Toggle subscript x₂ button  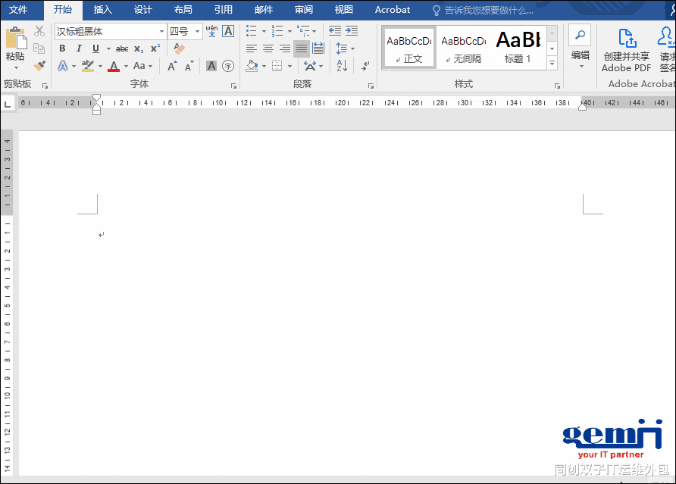(x=139, y=48)
